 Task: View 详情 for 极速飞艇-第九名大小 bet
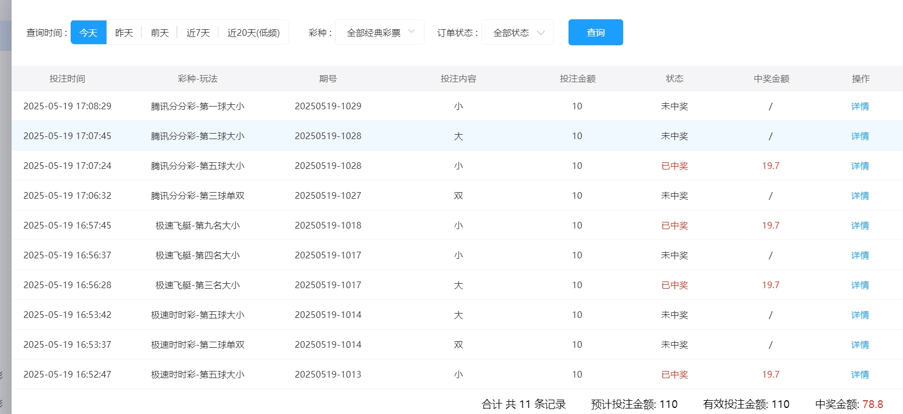point(860,225)
